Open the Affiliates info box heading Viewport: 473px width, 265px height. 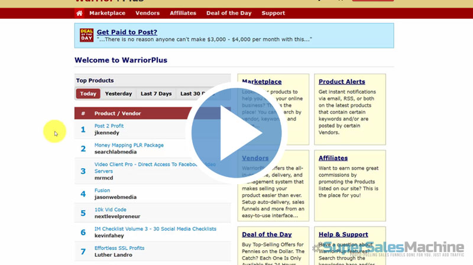[333, 158]
